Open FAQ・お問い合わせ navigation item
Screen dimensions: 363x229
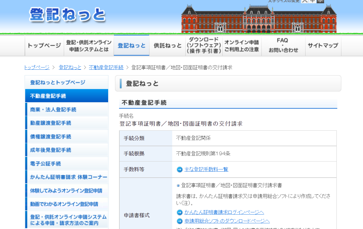[x=283, y=45]
